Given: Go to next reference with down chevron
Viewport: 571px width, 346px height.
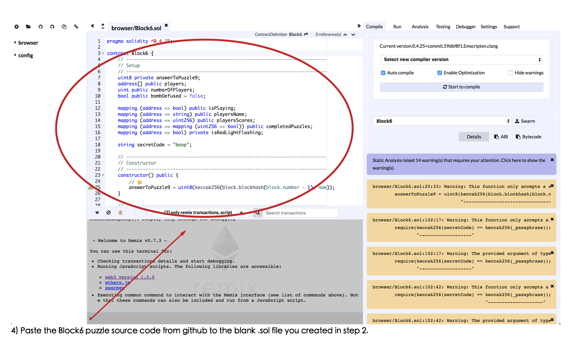Looking at the screenshot, I should [353, 35].
